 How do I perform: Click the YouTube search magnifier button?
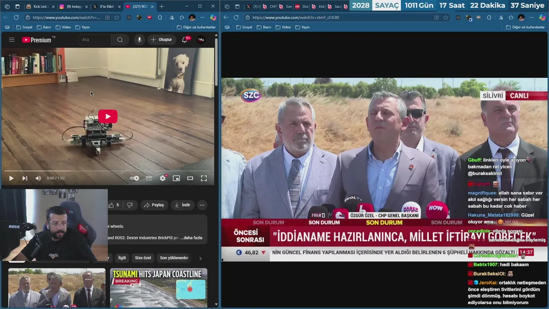(x=120, y=39)
